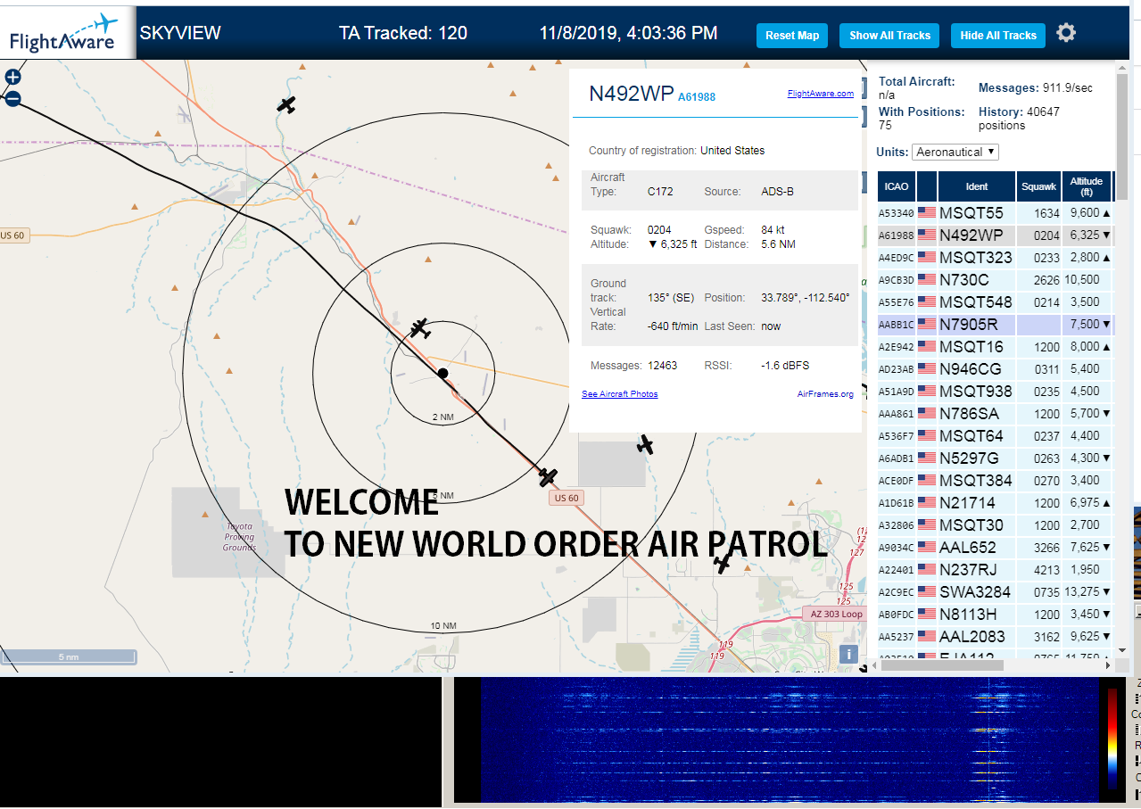Open the map info 'i' button
The image size is (1141, 809).
pos(848,654)
